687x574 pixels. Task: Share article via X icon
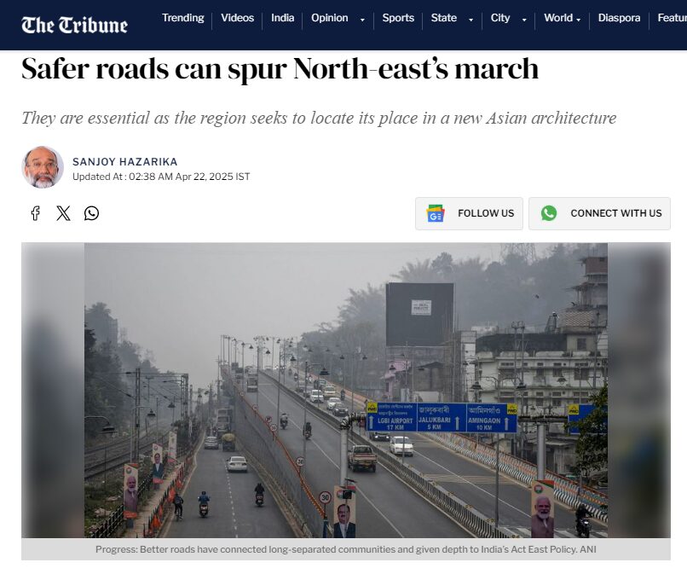pos(64,213)
